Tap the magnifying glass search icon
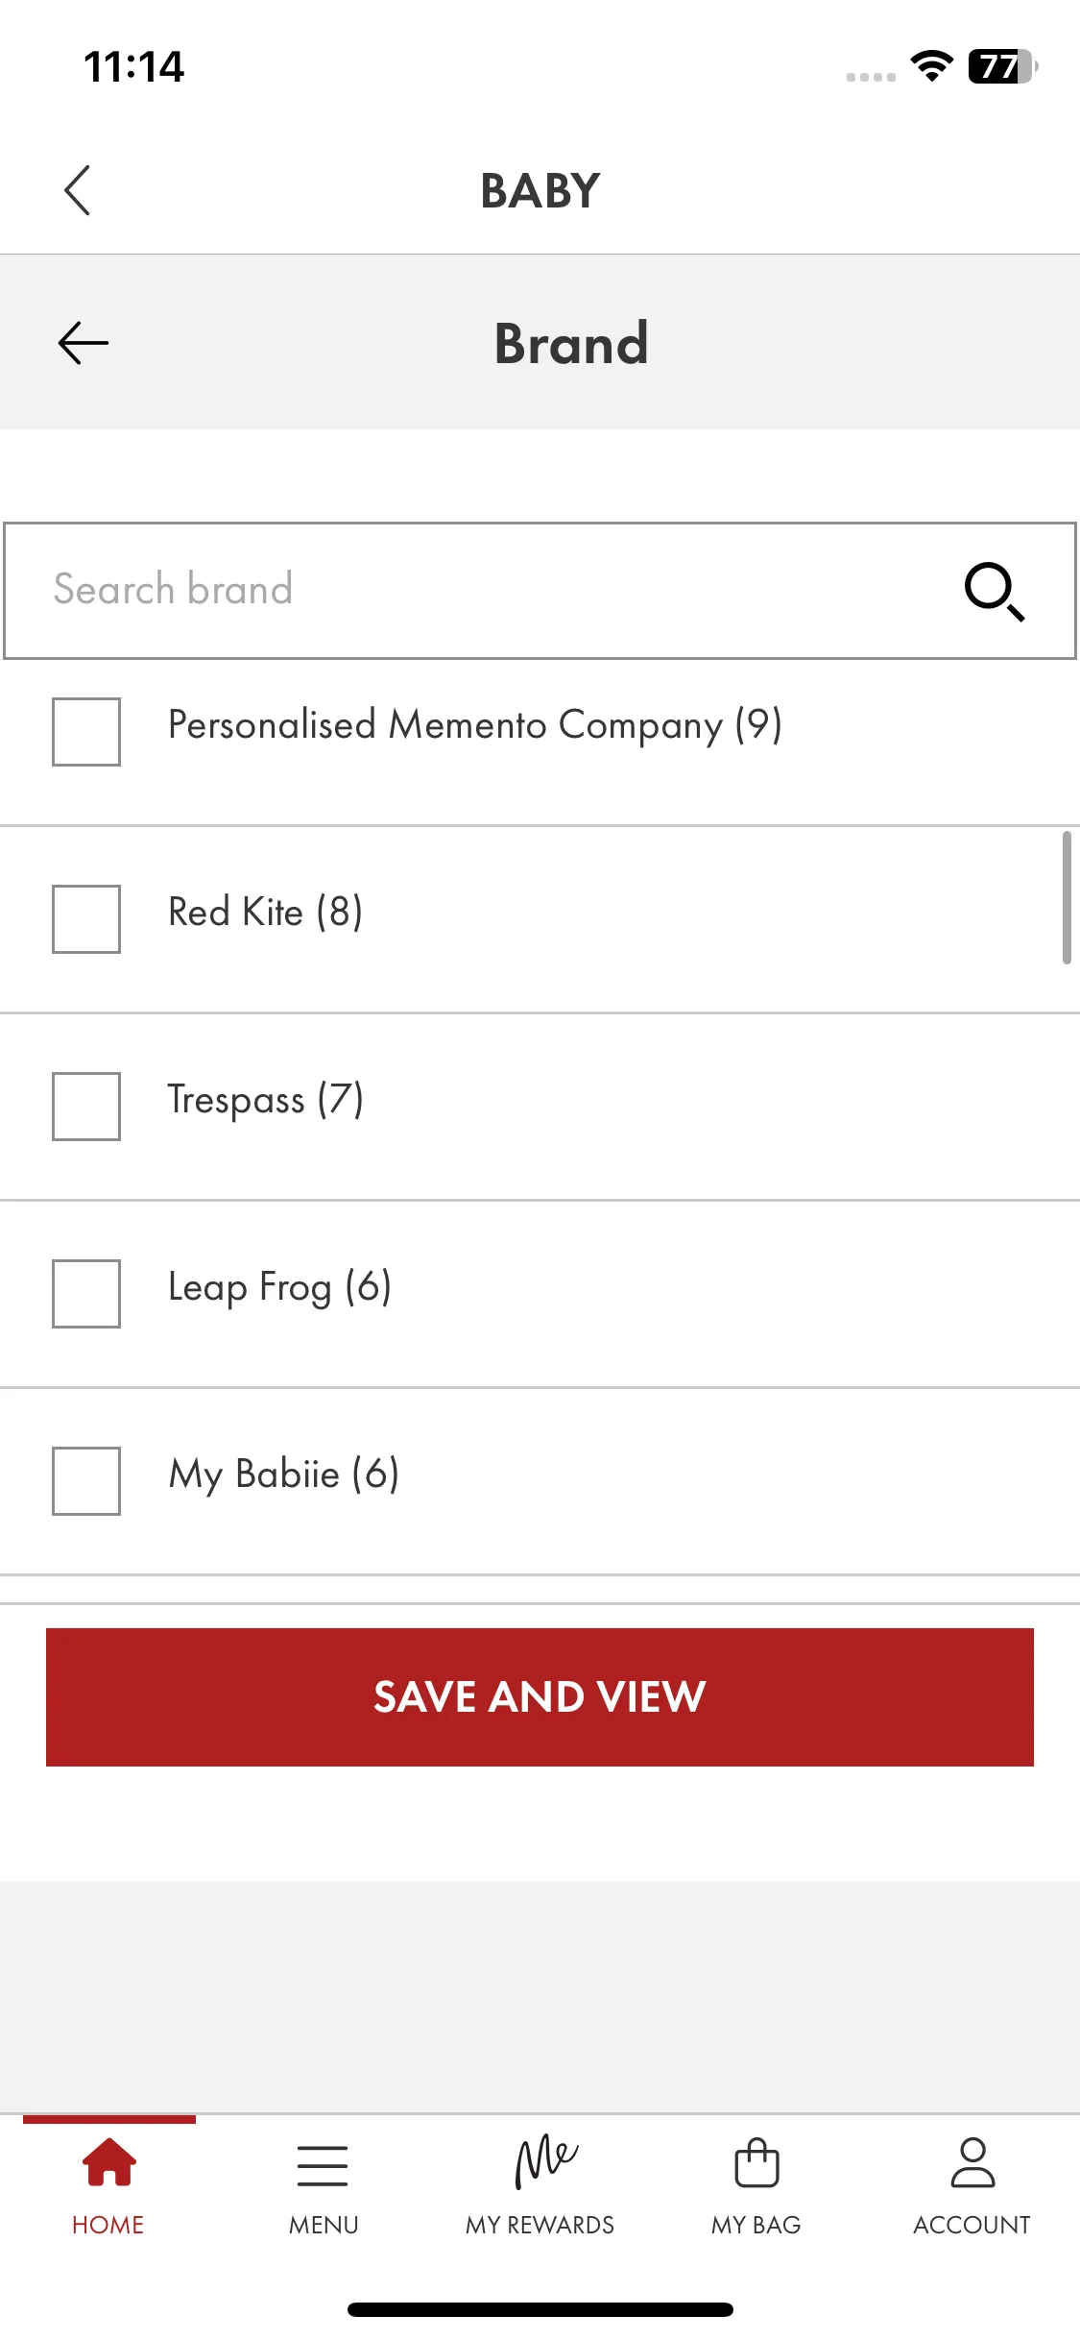Viewport: 1080px width, 2340px height. click(x=995, y=592)
